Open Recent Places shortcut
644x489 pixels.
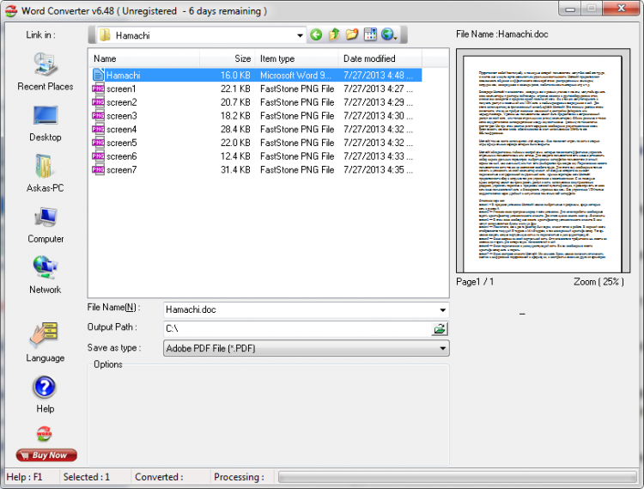pyautogui.click(x=46, y=71)
